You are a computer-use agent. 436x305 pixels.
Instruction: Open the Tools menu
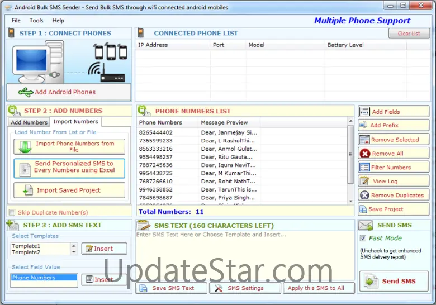tap(36, 20)
